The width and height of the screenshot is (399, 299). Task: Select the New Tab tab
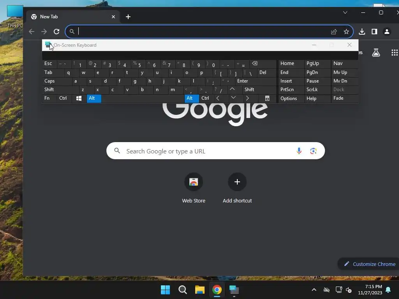tap(72, 17)
